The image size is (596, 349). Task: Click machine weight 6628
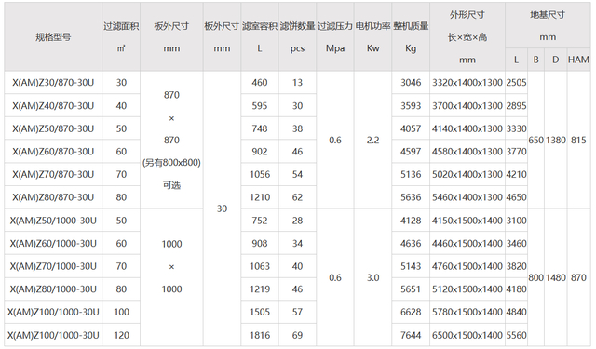click(x=411, y=312)
